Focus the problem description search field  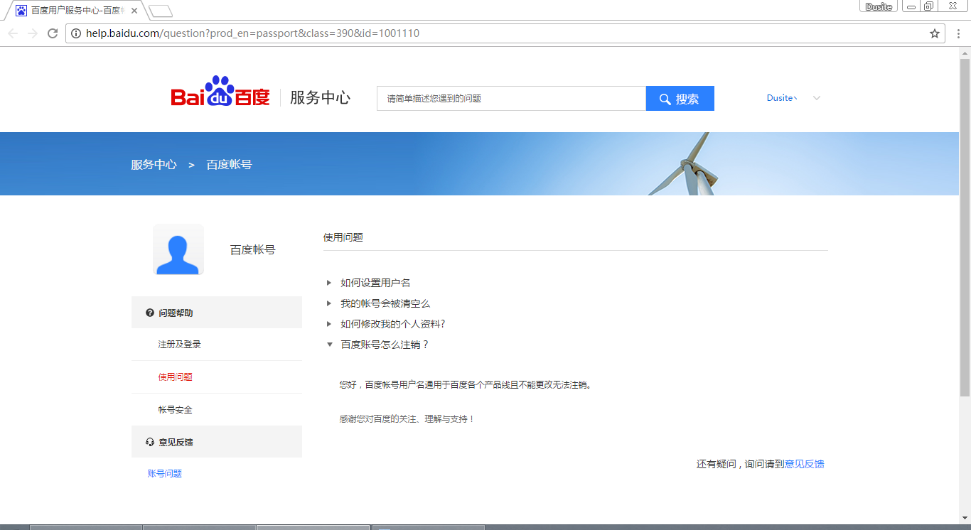[x=511, y=99]
